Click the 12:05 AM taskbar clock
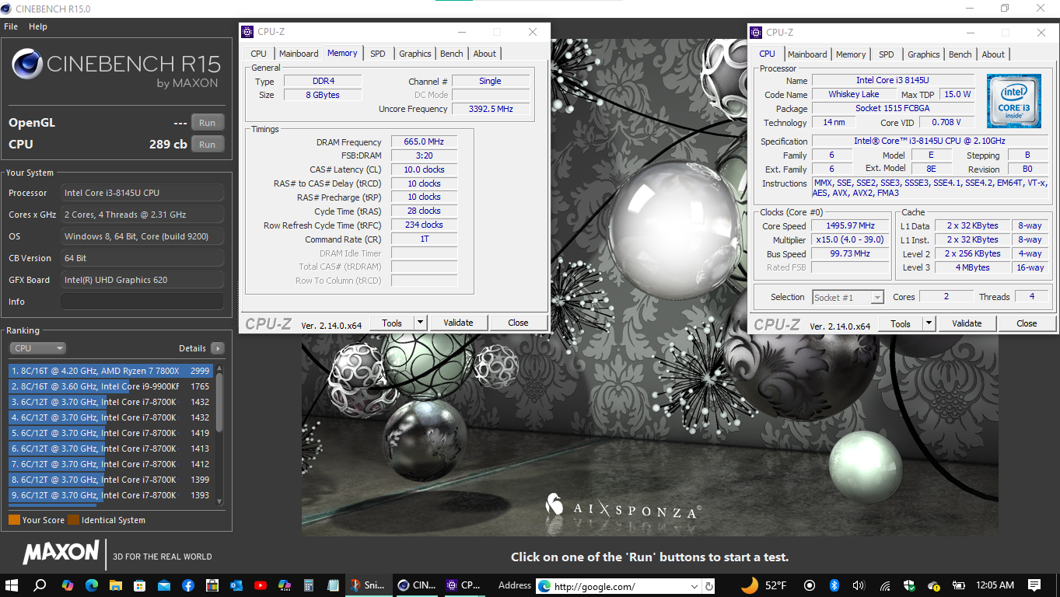Image resolution: width=1060 pixels, height=597 pixels. [995, 585]
